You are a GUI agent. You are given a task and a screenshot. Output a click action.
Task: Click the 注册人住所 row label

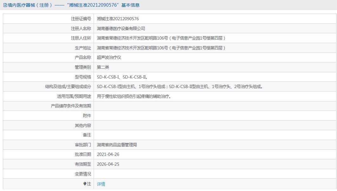[x=81, y=38]
